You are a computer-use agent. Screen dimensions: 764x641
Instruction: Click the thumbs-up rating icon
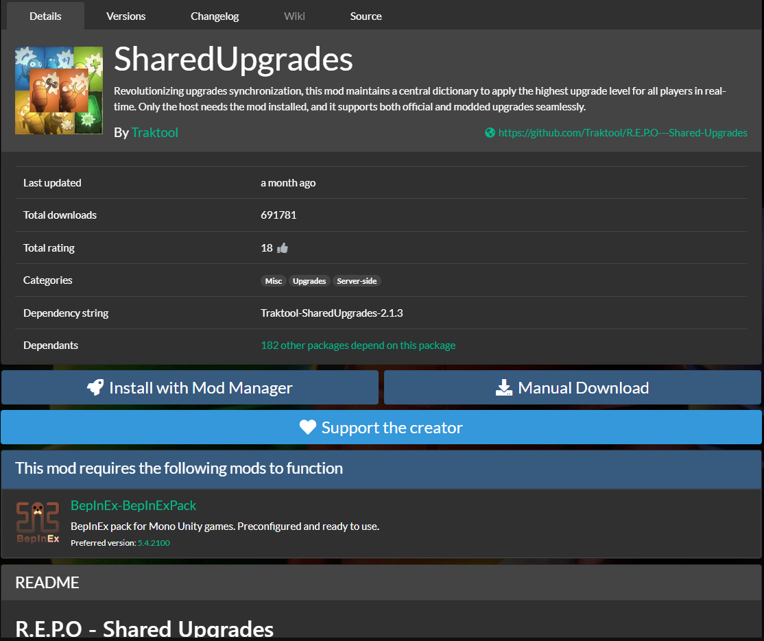coord(283,248)
